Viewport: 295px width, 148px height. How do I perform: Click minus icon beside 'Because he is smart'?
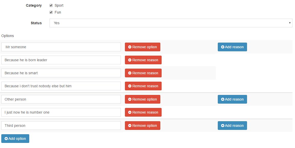[130, 73]
